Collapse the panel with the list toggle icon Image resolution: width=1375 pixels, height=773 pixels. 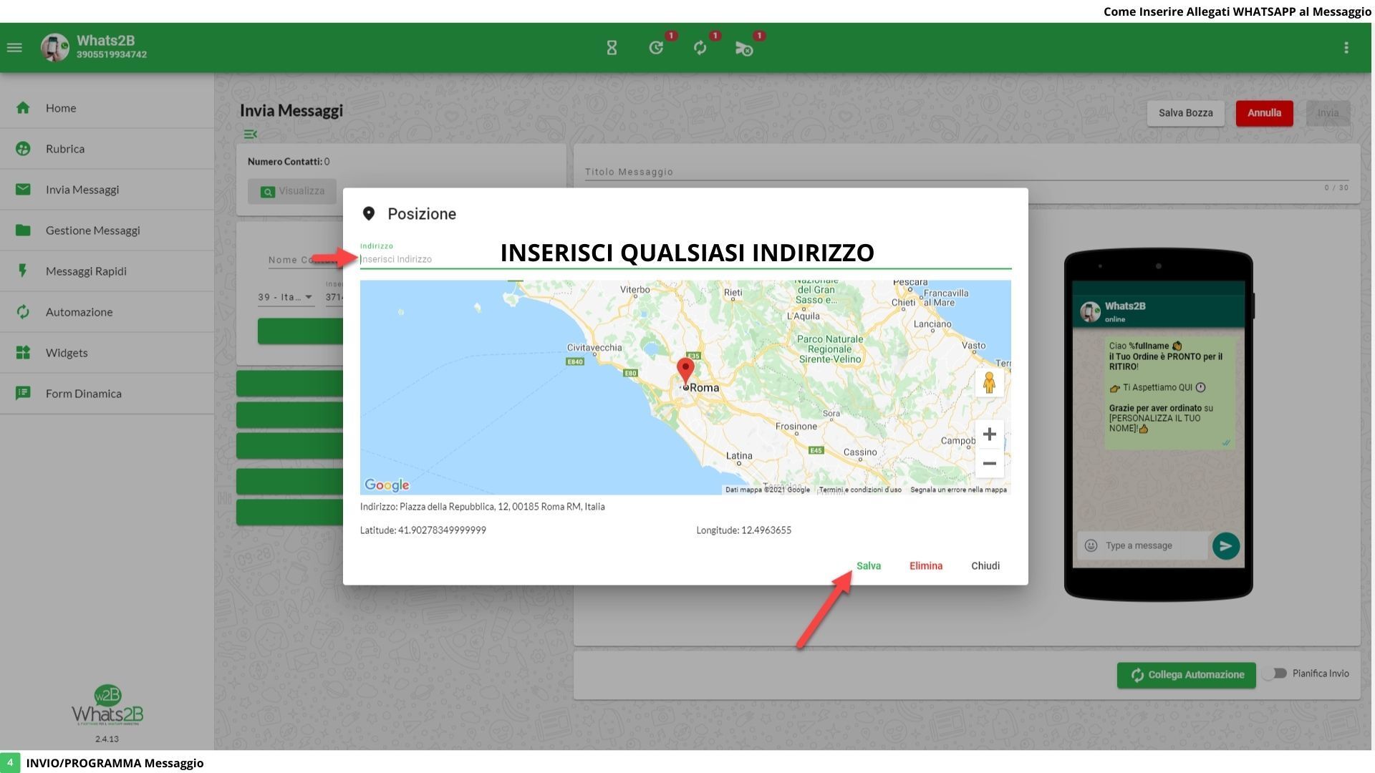click(250, 135)
